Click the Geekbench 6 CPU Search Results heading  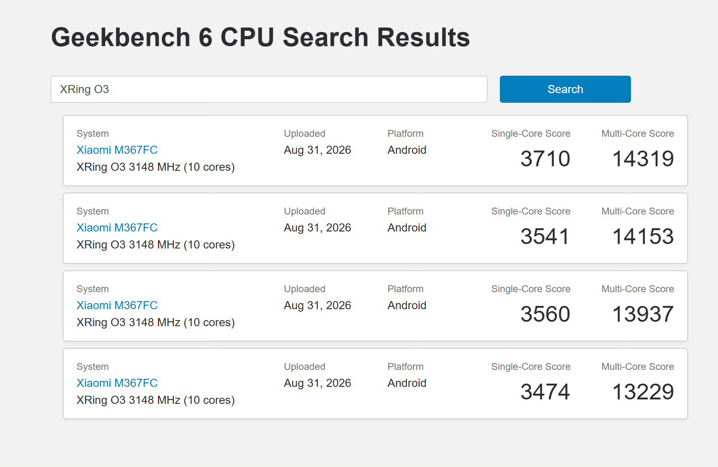(260, 37)
